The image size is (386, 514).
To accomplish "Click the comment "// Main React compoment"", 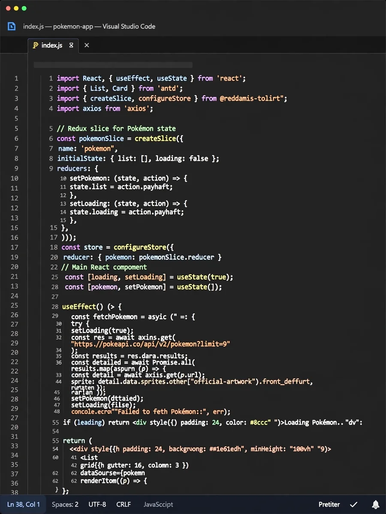I will tap(104, 267).
